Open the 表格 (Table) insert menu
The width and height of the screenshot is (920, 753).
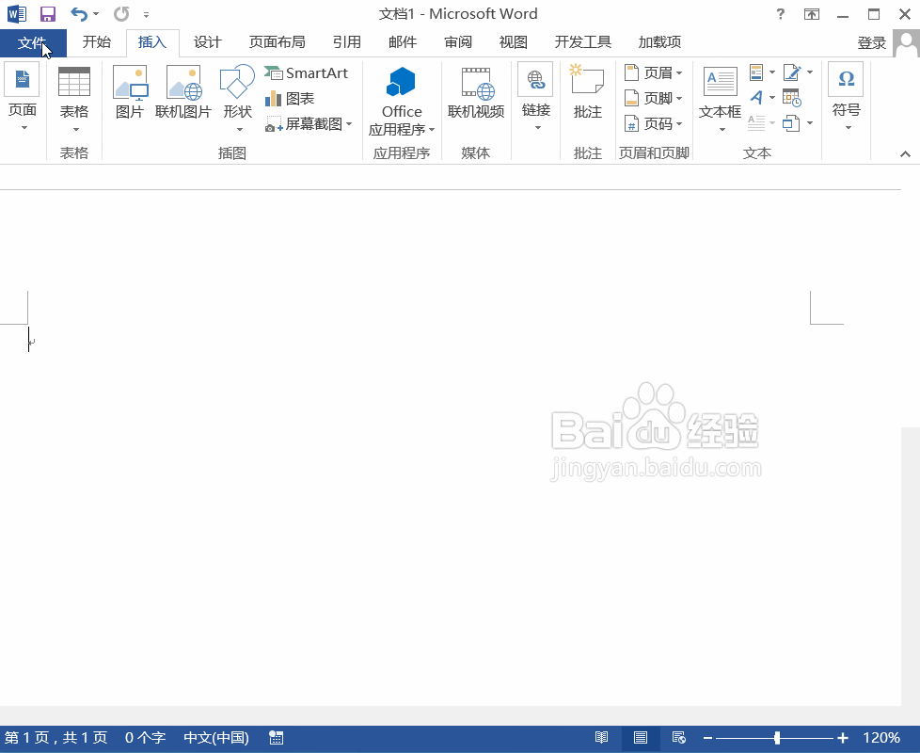[74, 98]
